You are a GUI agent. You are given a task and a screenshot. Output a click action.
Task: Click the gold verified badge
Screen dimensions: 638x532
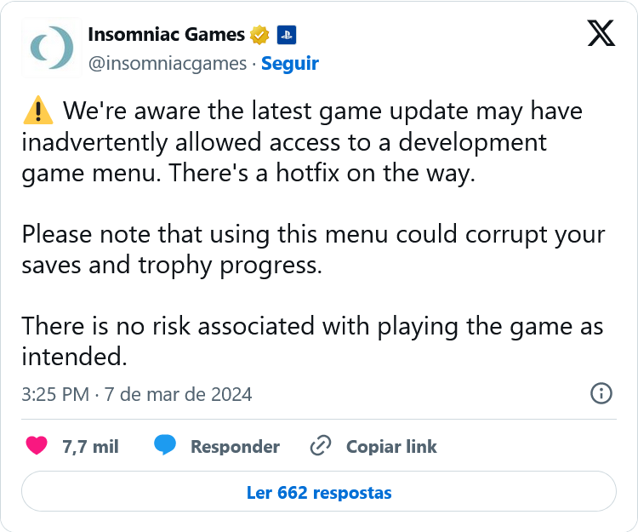(259, 35)
